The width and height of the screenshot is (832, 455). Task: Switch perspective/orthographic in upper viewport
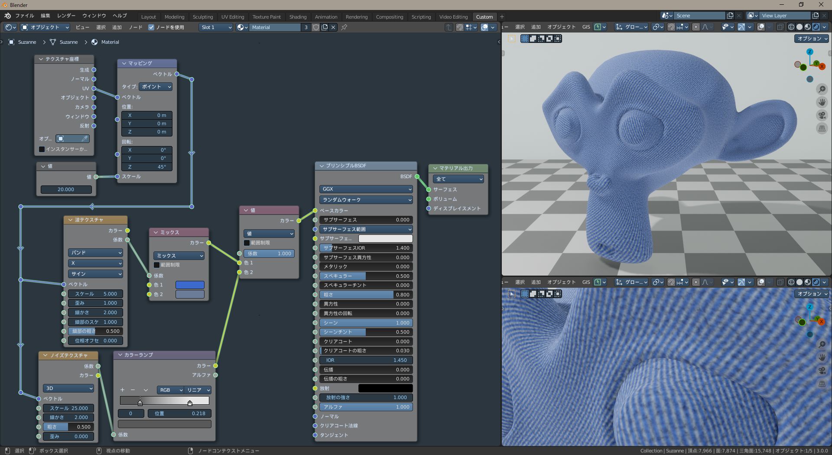(x=822, y=128)
